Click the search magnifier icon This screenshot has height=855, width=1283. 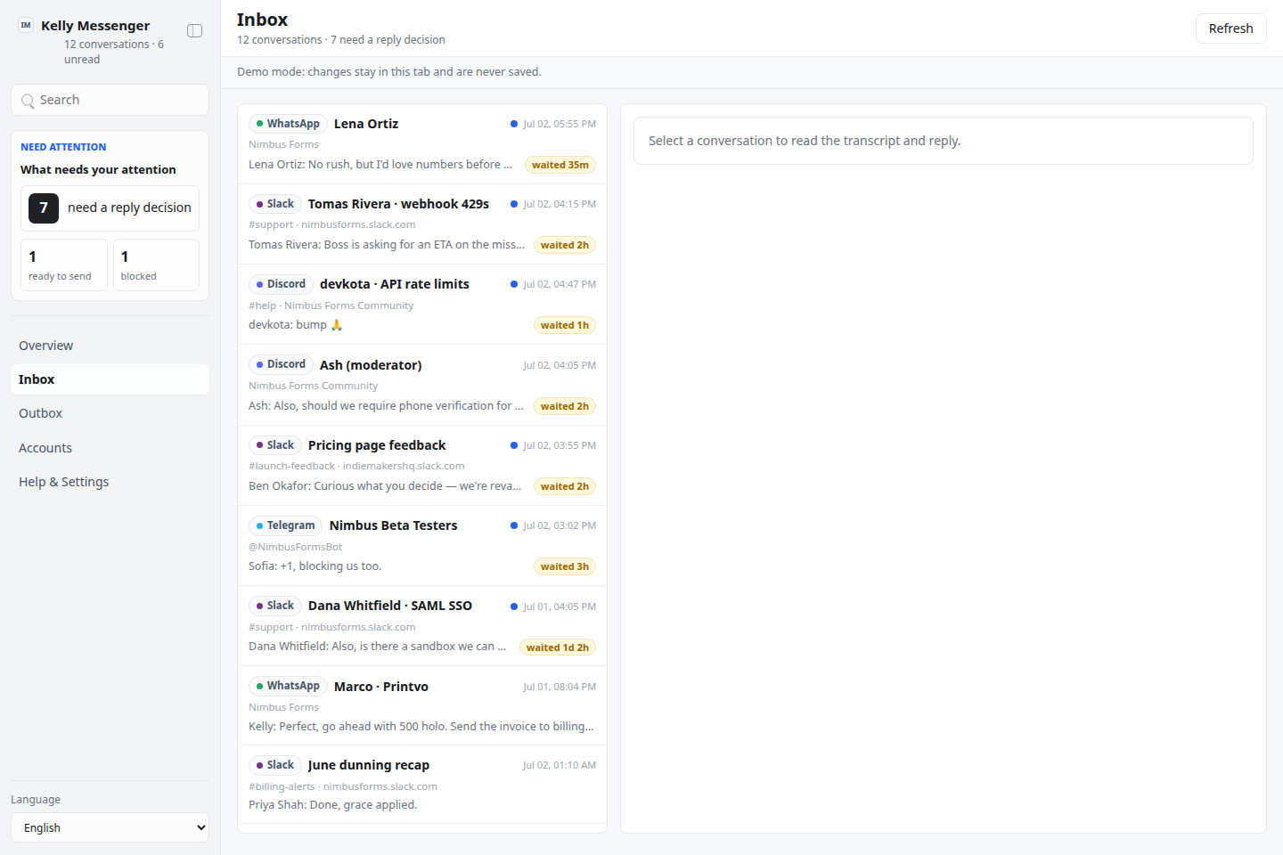[x=28, y=101]
